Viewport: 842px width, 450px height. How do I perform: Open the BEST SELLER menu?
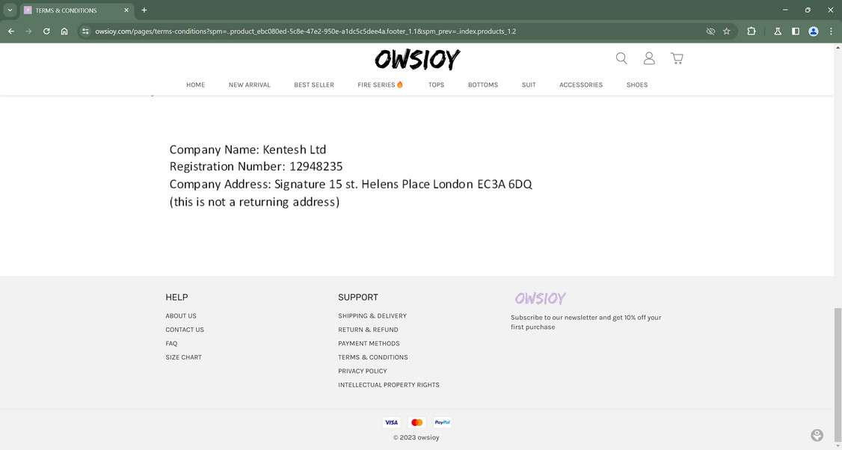[313, 84]
